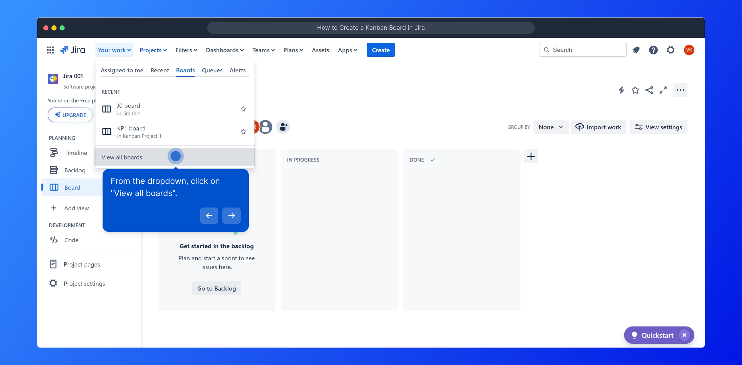
Task: Star the J0 board
Action: [x=243, y=109]
